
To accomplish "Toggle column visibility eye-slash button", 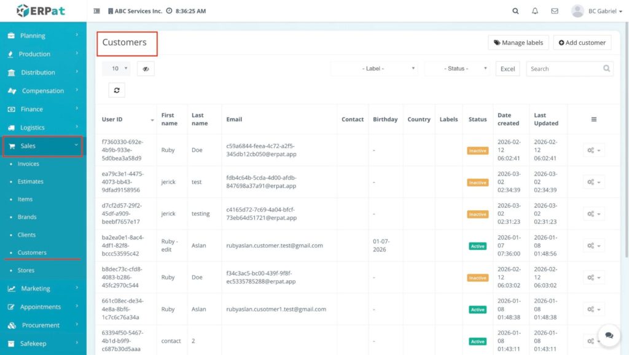I will click(x=146, y=69).
